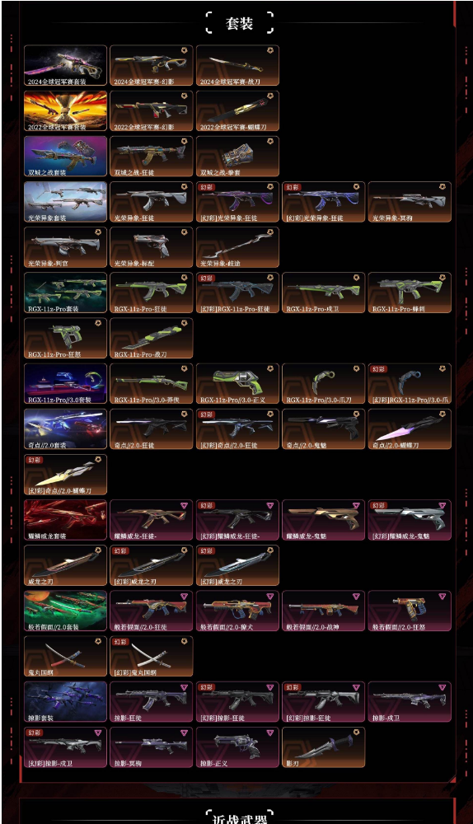Click the RGX-11z-Pro-蜂刺 skin card
Image resolution: width=473 pixels, height=824 pixels.
pyautogui.click(x=410, y=293)
